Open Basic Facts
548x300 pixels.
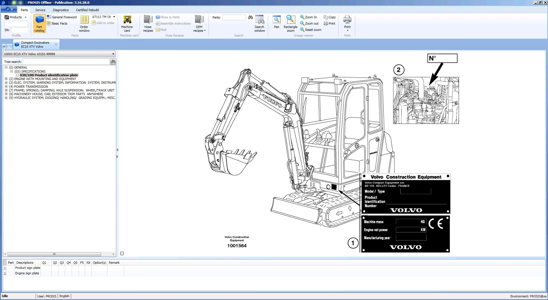click(x=57, y=23)
